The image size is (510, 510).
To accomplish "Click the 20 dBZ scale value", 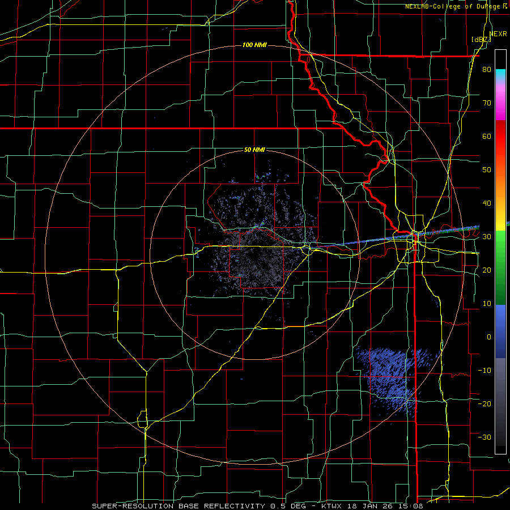I will pos(487,270).
